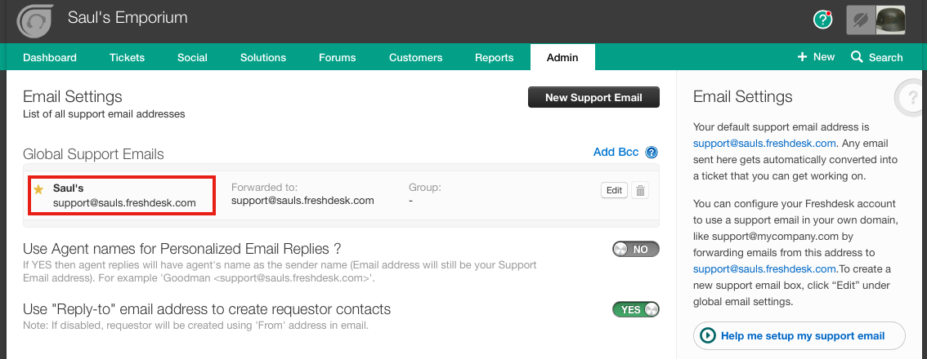Viewport: 927px width, 359px height.
Task: Click the sidebar Email Settings heading
Action: (x=742, y=96)
